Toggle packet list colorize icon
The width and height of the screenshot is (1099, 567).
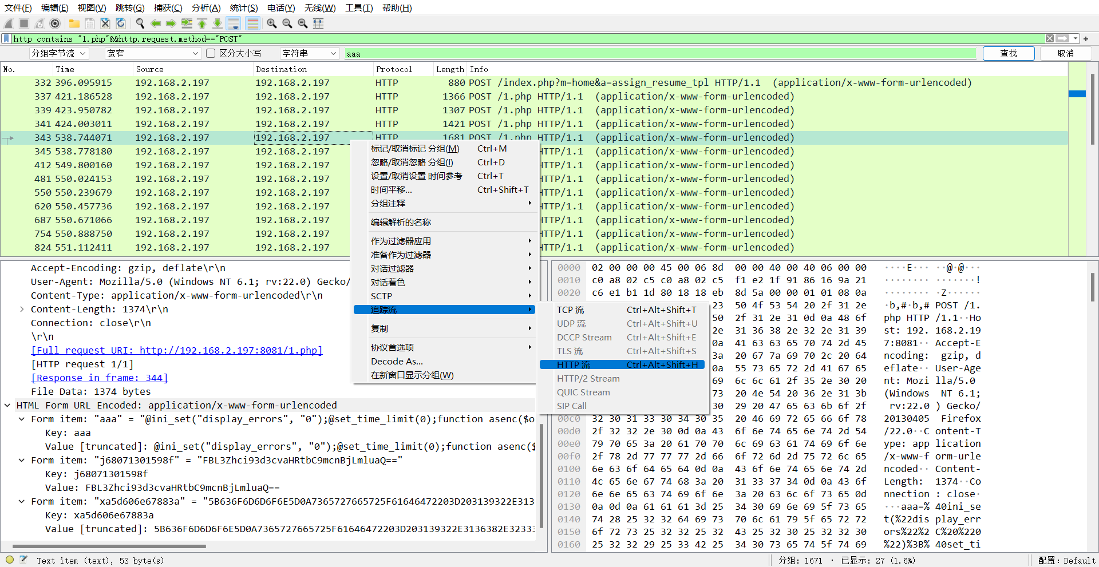(252, 23)
